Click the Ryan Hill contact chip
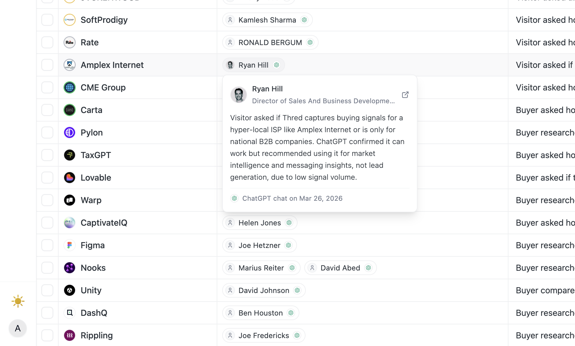575x346 pixels. (x=254, y=65)
